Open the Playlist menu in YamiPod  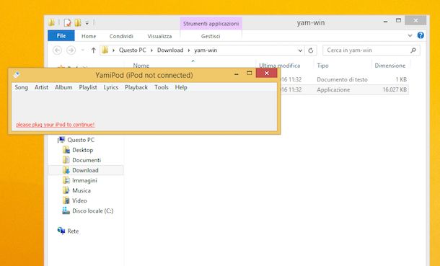coord(88,87)
